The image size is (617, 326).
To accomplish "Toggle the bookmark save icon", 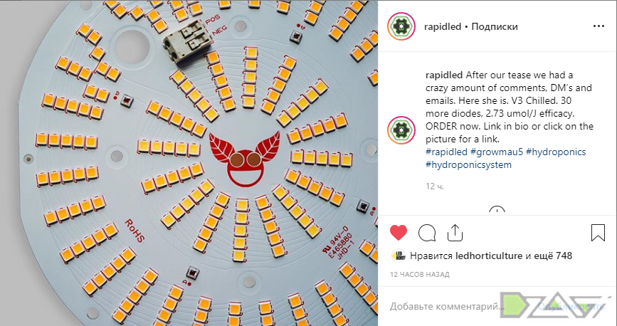I will coord(598,233).
